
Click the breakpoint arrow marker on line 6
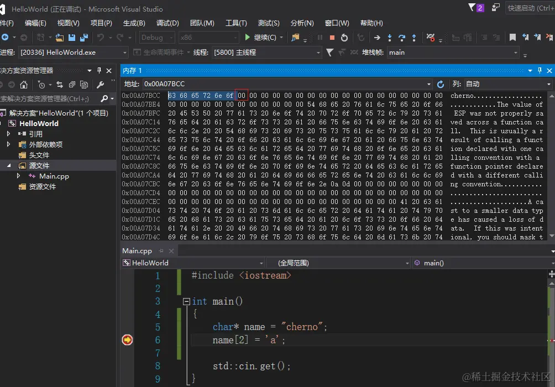(127, 340)
